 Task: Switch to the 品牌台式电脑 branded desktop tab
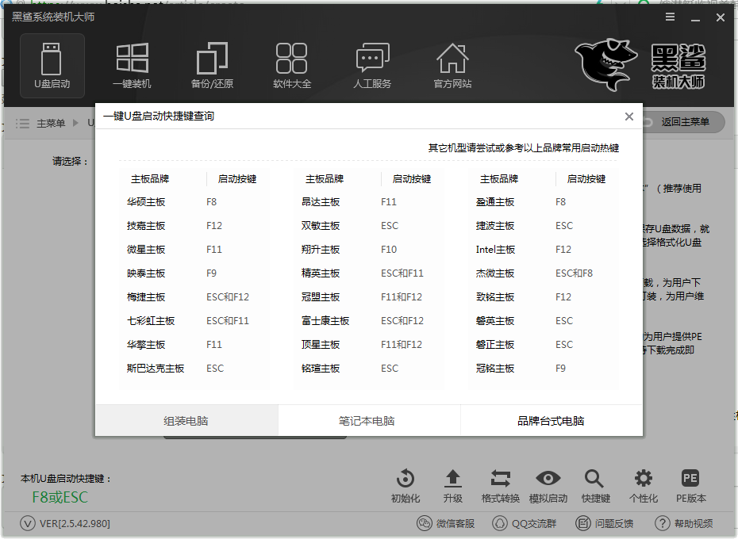(551, 420)
